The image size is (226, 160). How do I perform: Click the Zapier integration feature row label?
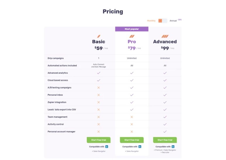[57, 102]
